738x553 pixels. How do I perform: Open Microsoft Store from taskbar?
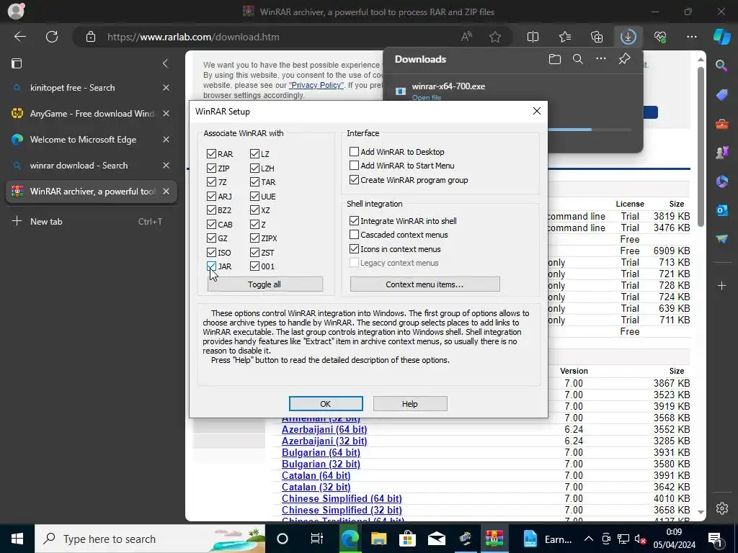click(x=408, y=539)
